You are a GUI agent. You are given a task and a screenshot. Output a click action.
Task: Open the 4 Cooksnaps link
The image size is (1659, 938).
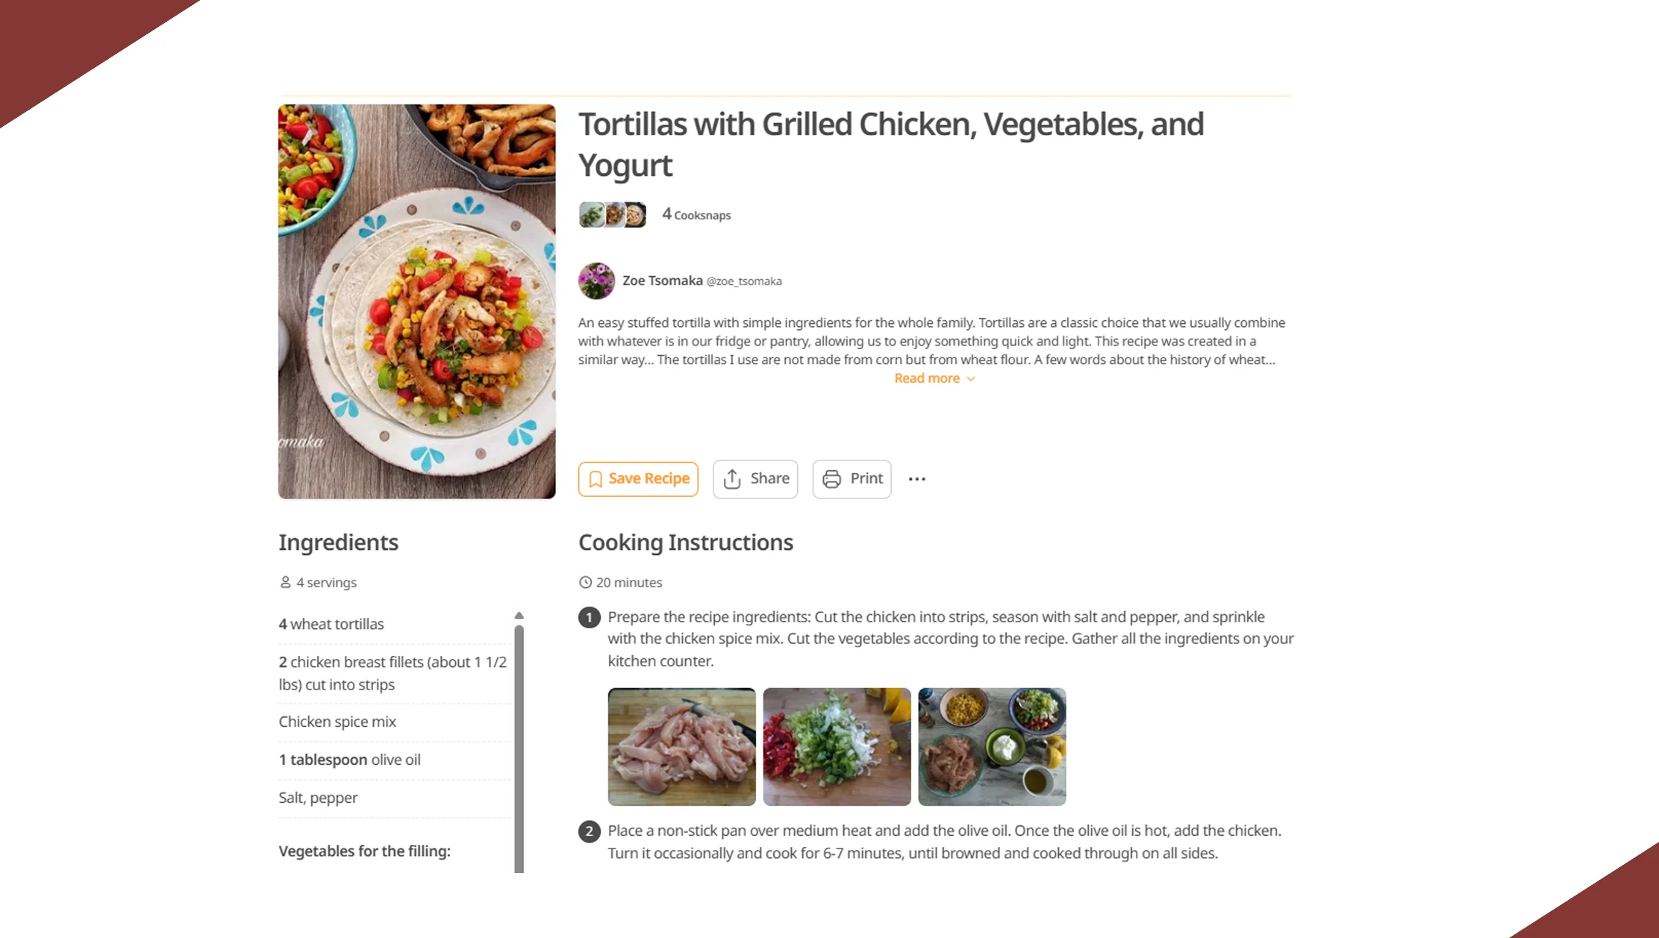(x=696, y=215)
